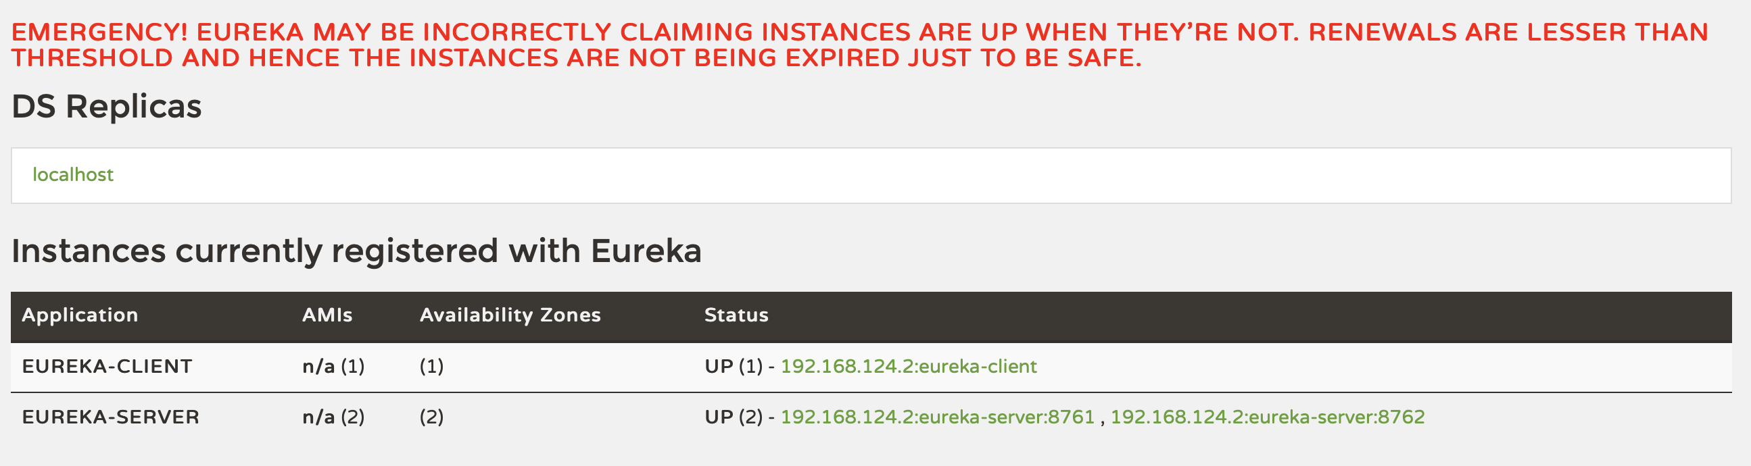Click the AMIs column header
The image size is (1751, 466).
(x=327, y=315)
